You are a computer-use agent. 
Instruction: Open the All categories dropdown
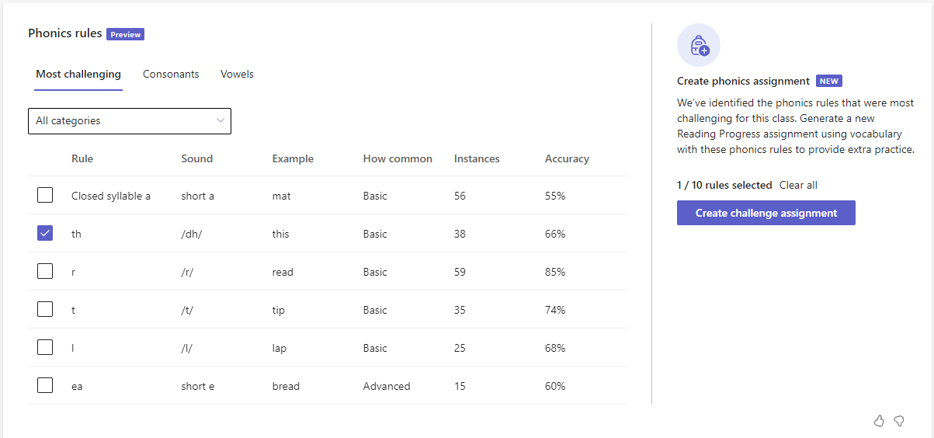coord(129,121)
